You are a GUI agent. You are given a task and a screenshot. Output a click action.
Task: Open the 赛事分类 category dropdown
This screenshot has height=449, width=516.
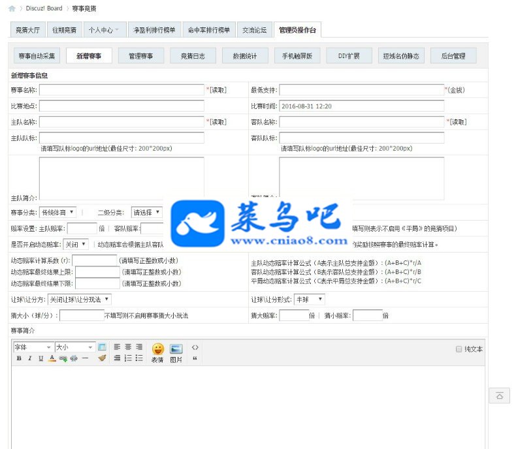(57, 212)
